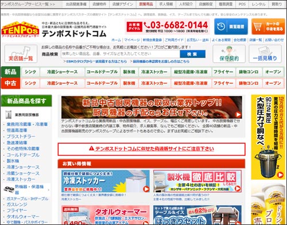Click the blue 検索 search button

coord(192,54)
